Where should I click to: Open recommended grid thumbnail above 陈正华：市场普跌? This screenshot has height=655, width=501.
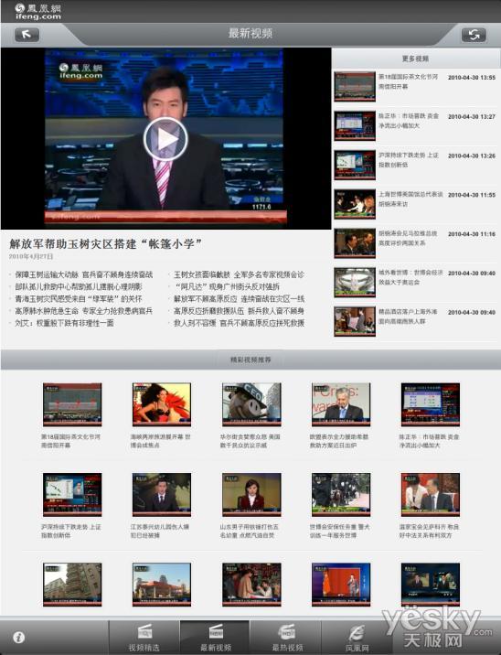(431, 404)
